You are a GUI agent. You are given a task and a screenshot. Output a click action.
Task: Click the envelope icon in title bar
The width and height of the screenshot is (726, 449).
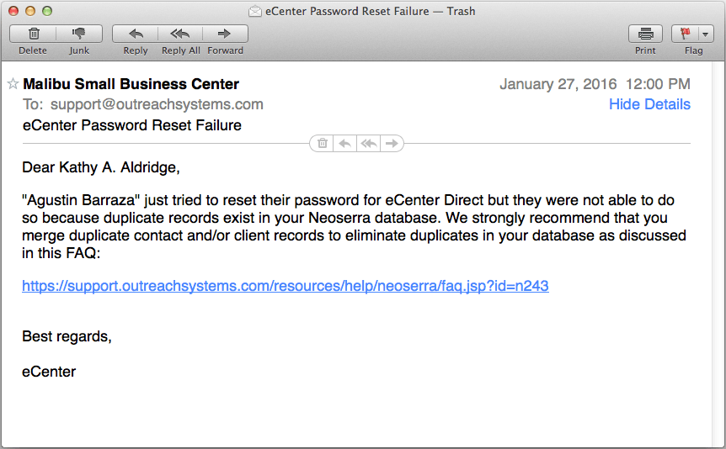[255, 11]
